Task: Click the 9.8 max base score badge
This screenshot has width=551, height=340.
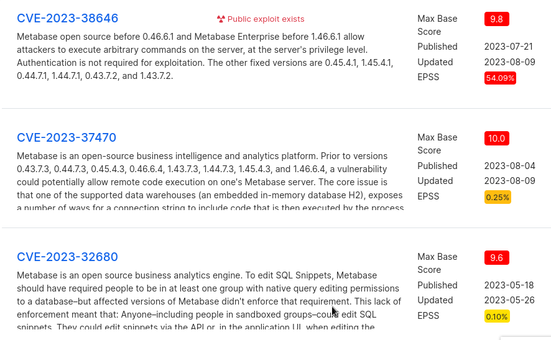Action: 496,19
